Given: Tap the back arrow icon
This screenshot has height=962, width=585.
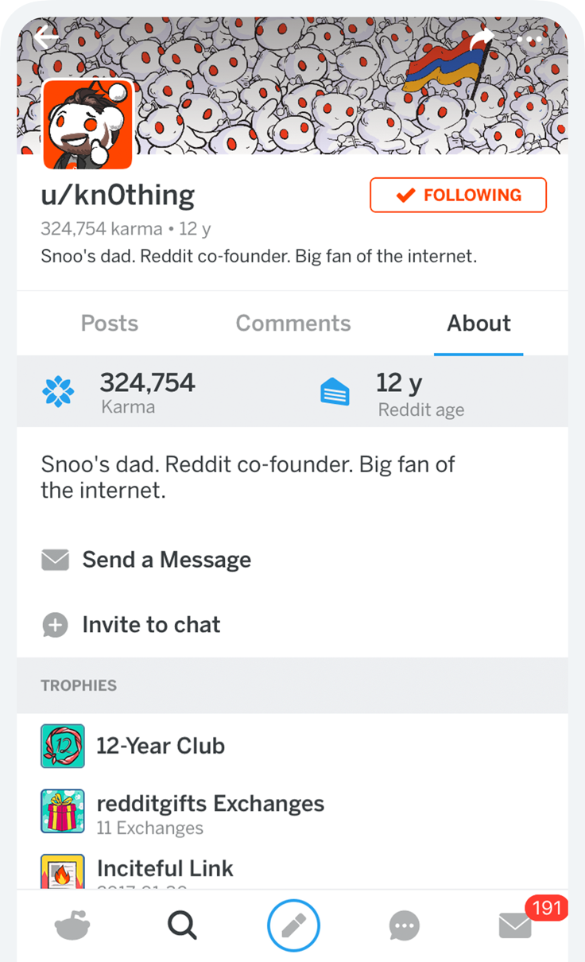Looking at the screenshot, I should coord(47,37).
